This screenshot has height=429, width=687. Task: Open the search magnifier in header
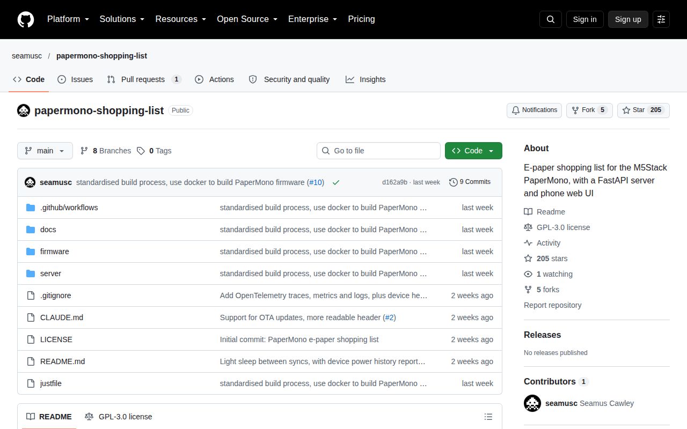[551, 19]
